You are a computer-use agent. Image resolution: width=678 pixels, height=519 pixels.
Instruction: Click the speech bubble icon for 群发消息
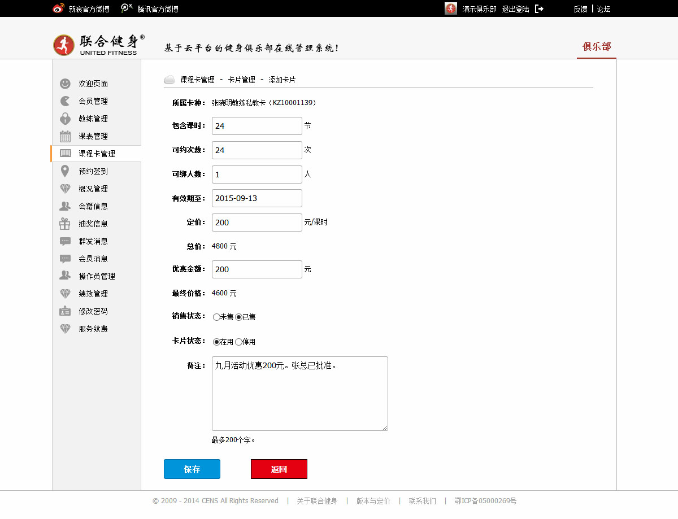(66, 241)
